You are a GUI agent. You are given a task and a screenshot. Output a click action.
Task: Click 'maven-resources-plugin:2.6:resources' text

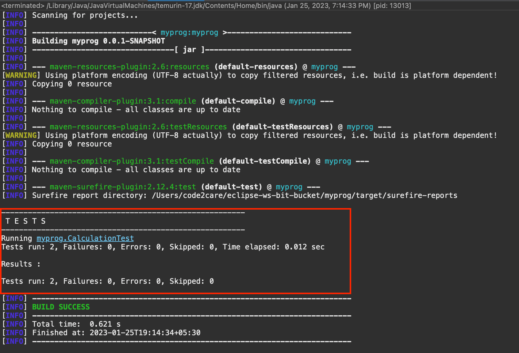point(129,67)
